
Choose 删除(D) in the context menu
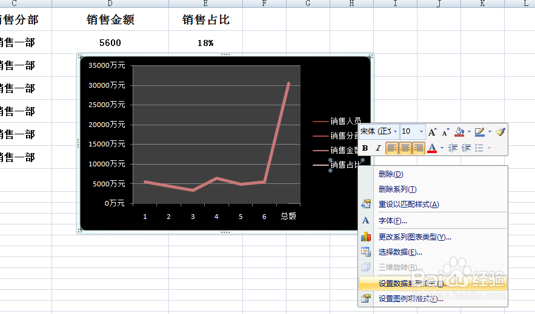(x=433, y=174)
